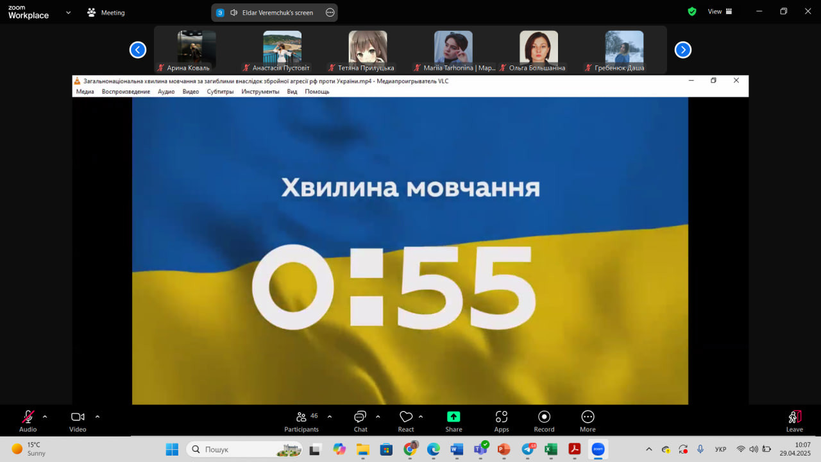Screen dimensions: 821x462
Task: Start recording with the Record button
Action: pos(544,421)
